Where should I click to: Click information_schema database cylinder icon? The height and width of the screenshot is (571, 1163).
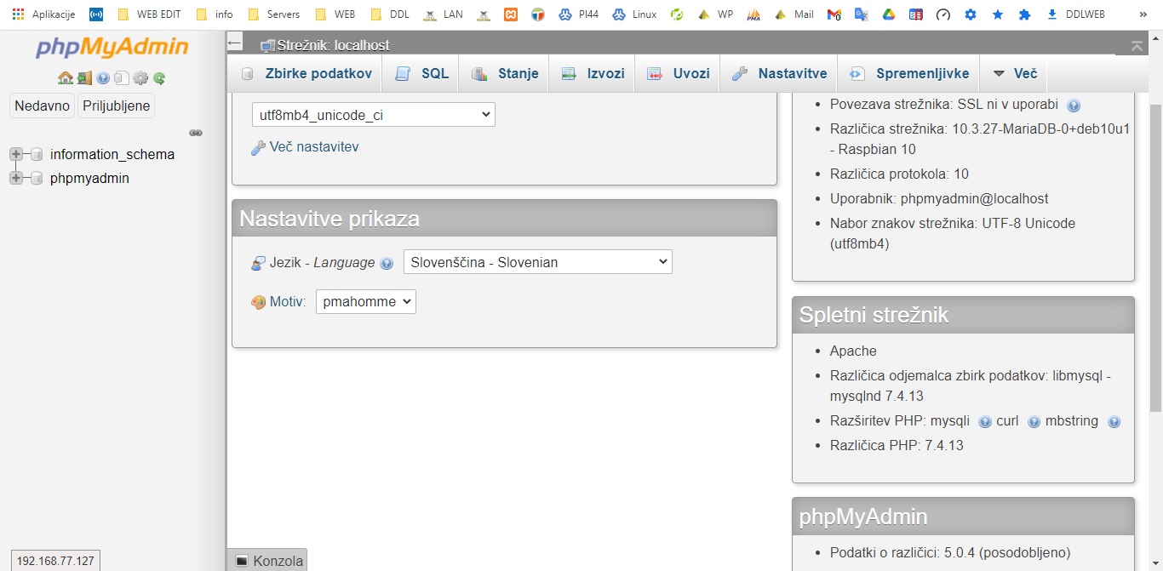tap(37, 155)
